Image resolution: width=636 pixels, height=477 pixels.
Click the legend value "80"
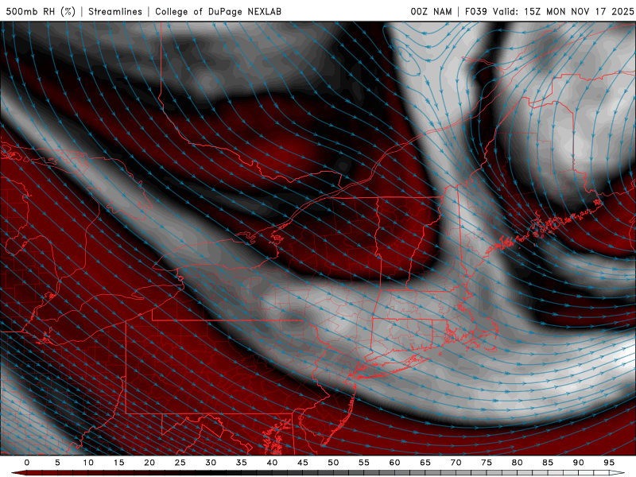[x=518, y=463]
